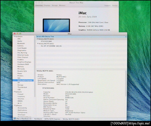Select Developer under Software
The height and width of the screenshot is (126, 151).
21,115
